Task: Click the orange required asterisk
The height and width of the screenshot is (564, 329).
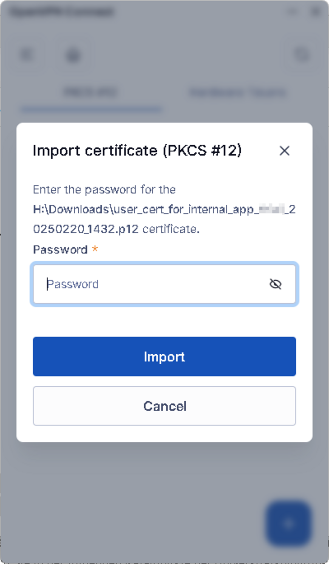Action: pos(95,249)
